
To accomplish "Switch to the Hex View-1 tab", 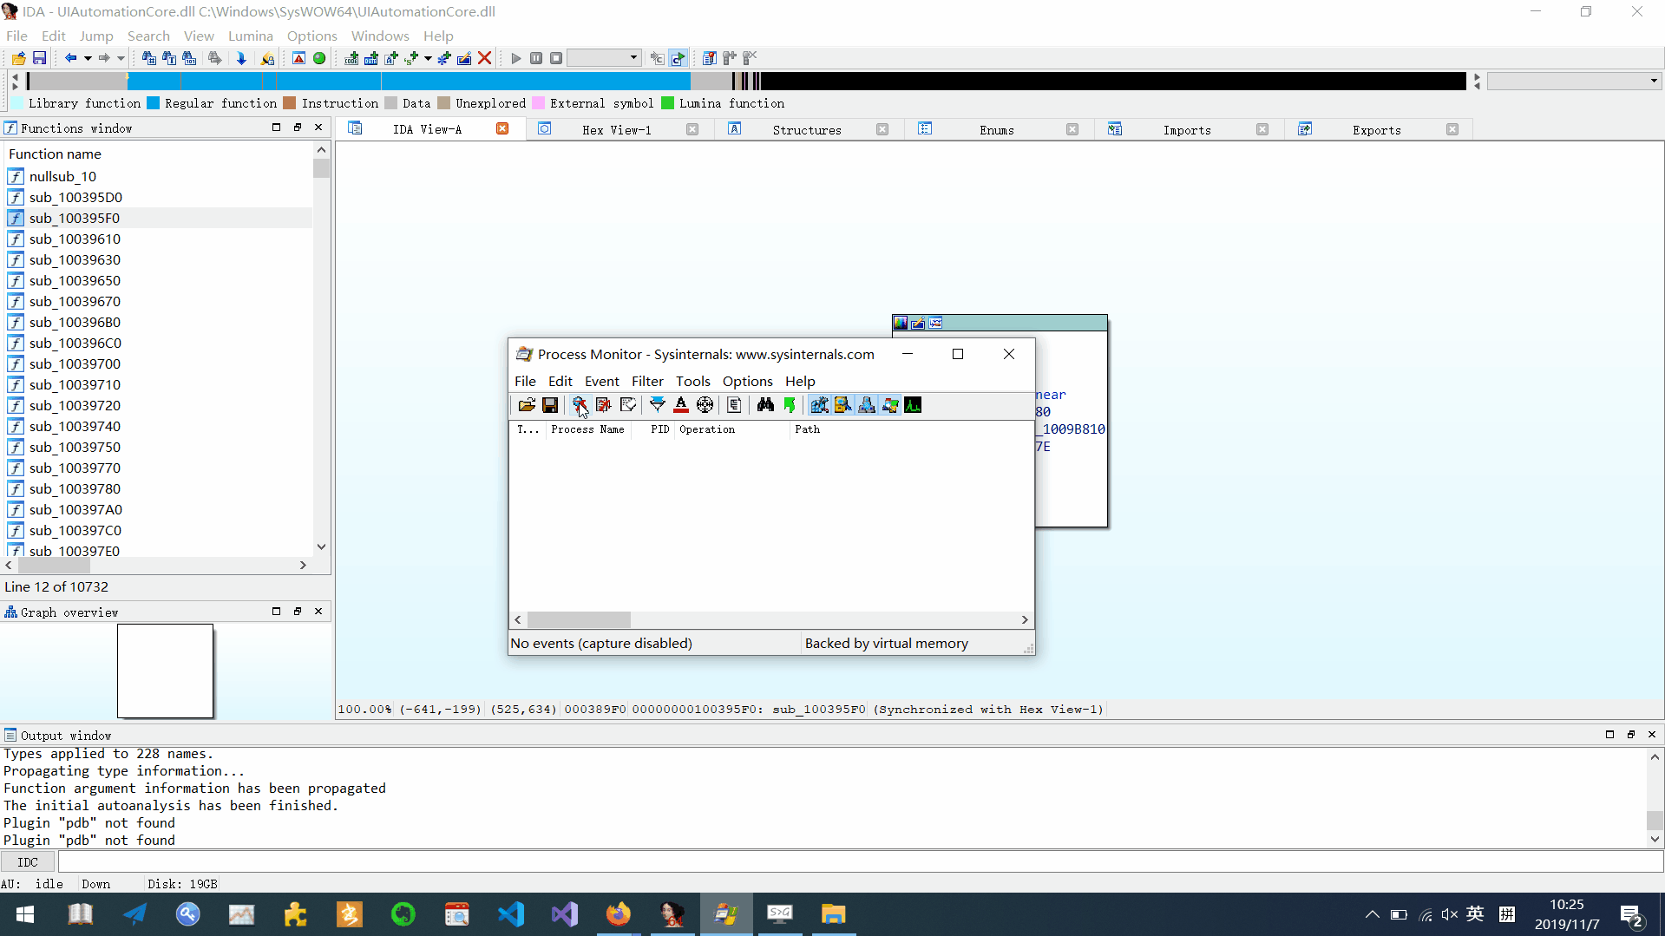I will 617,129.
